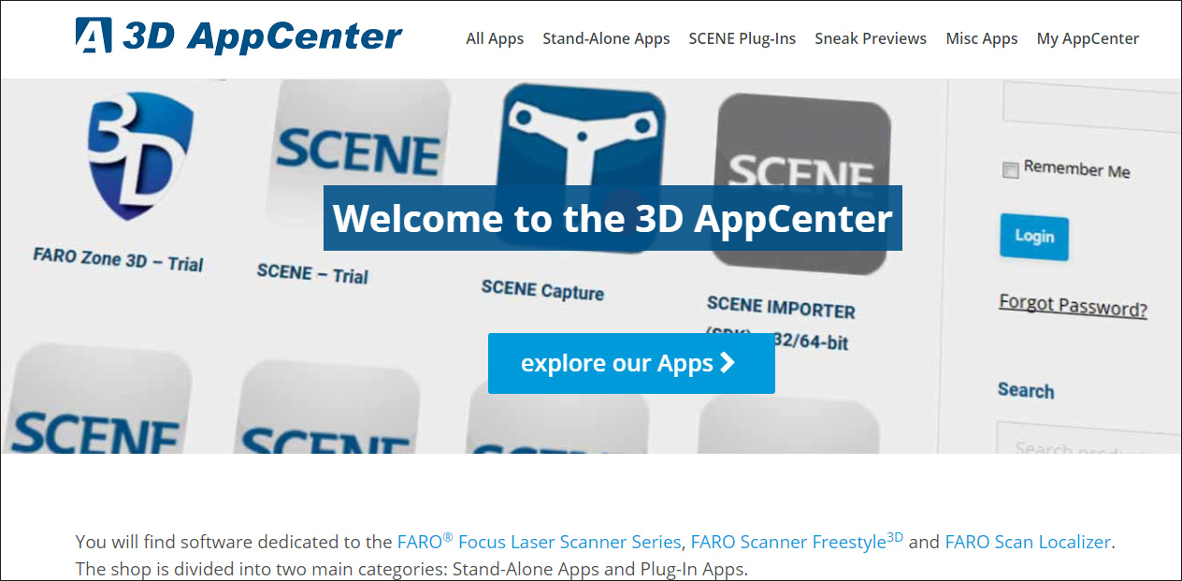This screenshot has width=1182, height=581.
Task: Click the Forgot Password link
Action: point(1073,306)
